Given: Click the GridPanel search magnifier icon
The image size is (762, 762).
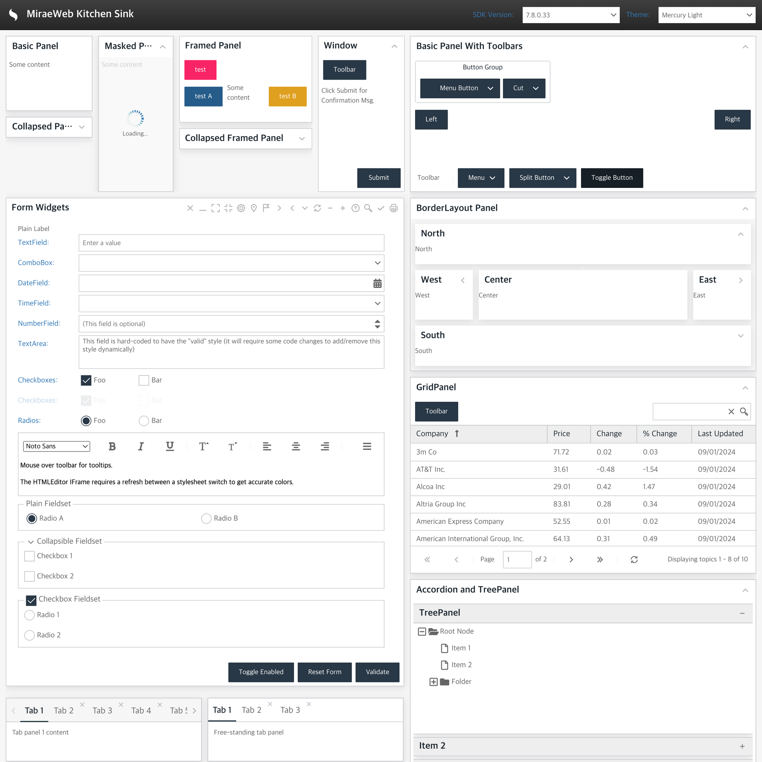Looking at the screenshot, I should click(x=744, y=412).
